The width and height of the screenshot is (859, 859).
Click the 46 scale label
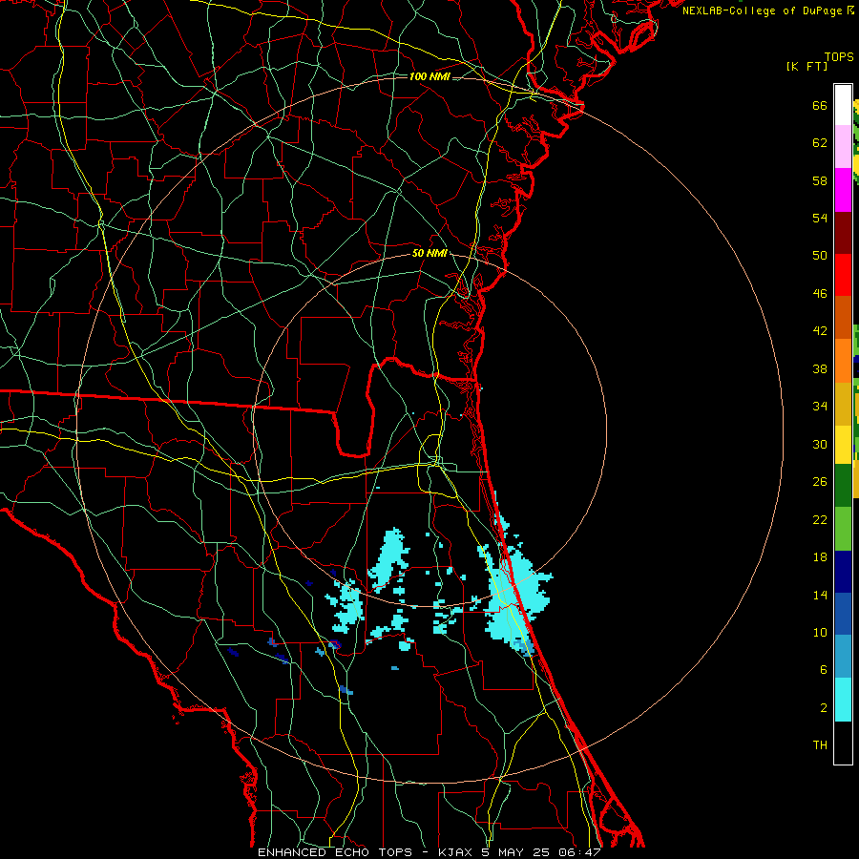tap(820, 294)
